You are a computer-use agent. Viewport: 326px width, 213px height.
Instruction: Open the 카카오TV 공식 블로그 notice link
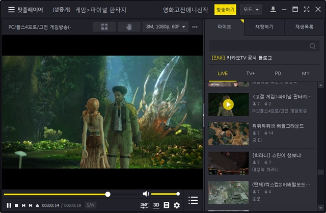(x=241, y=58)
